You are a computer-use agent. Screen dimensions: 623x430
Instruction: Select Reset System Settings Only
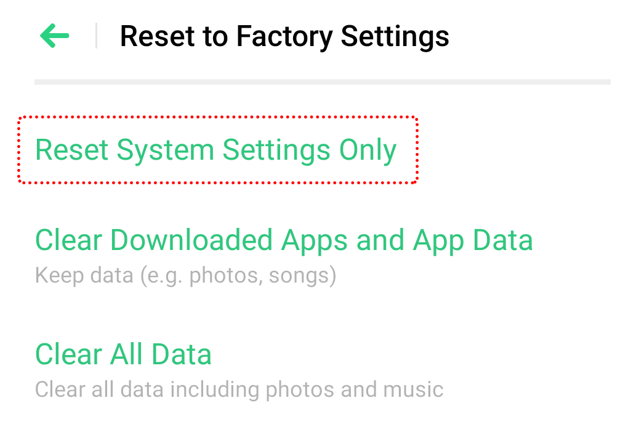click(216, 150)
